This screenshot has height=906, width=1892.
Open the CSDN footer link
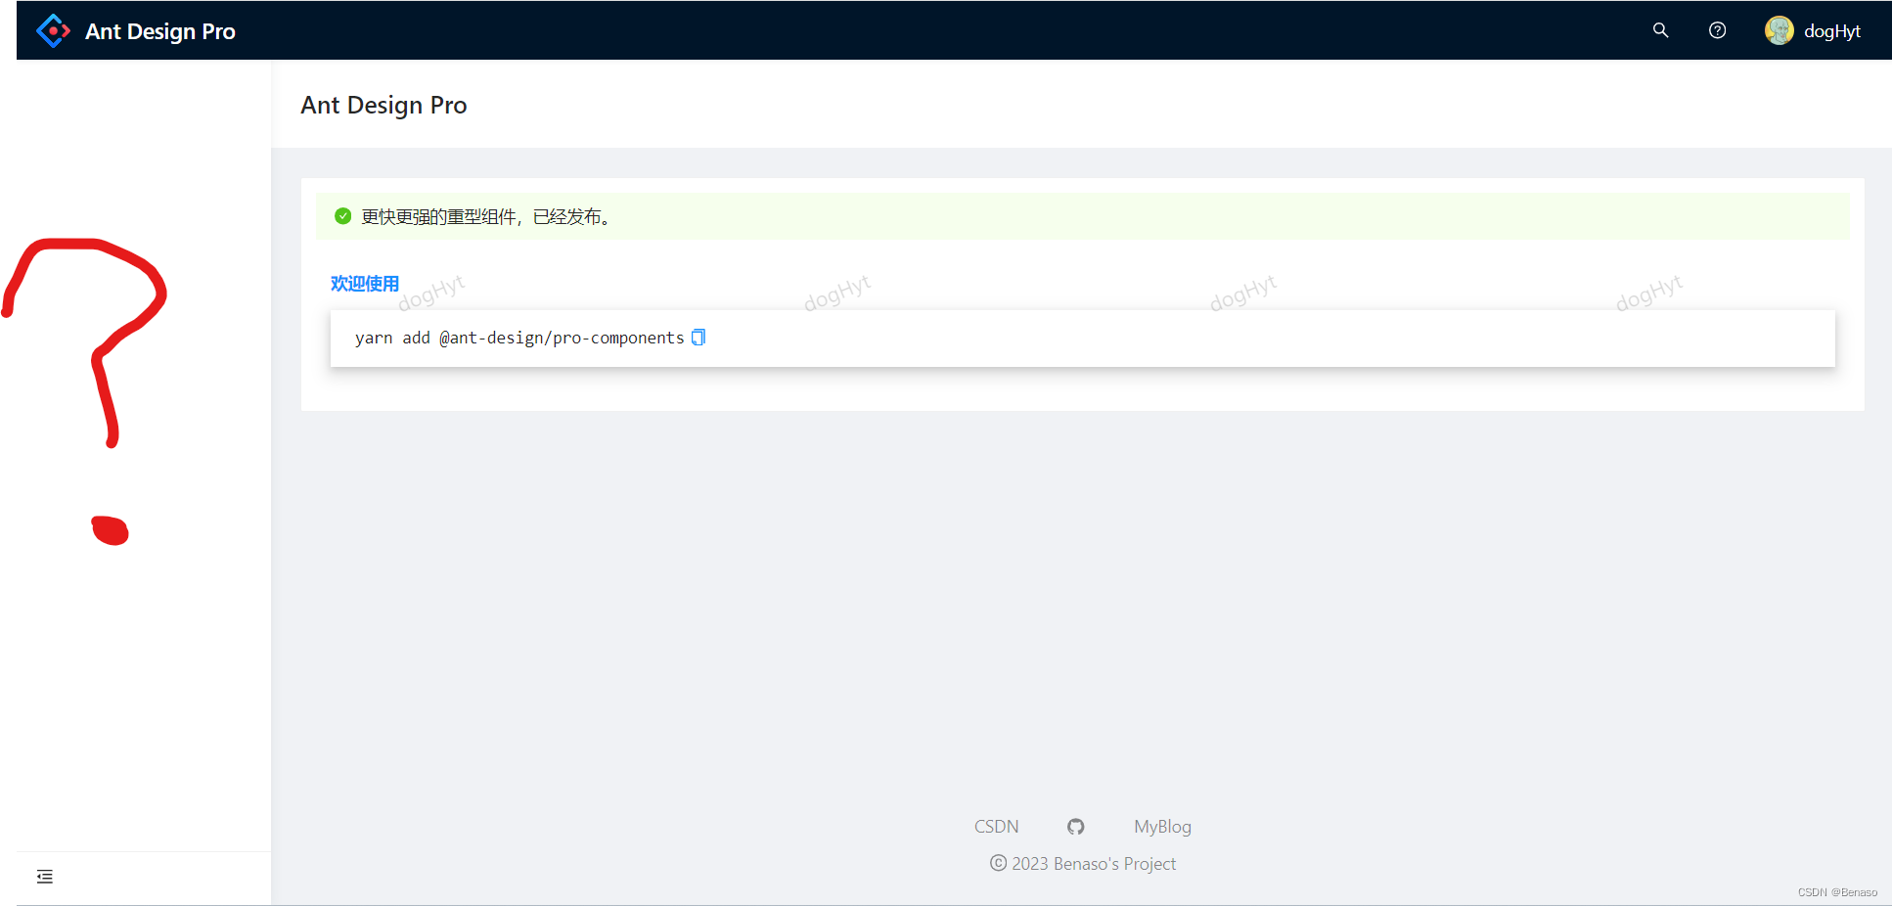click(x=996, y=827)
